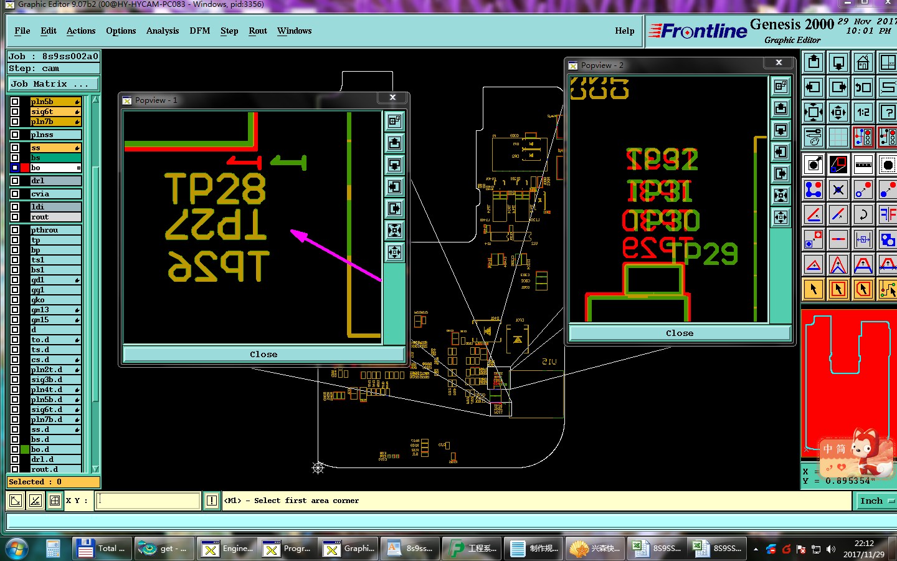The width and height of the screenshot is (897, 561).
Task: Open the Help menu
Action: pos(625,31)
